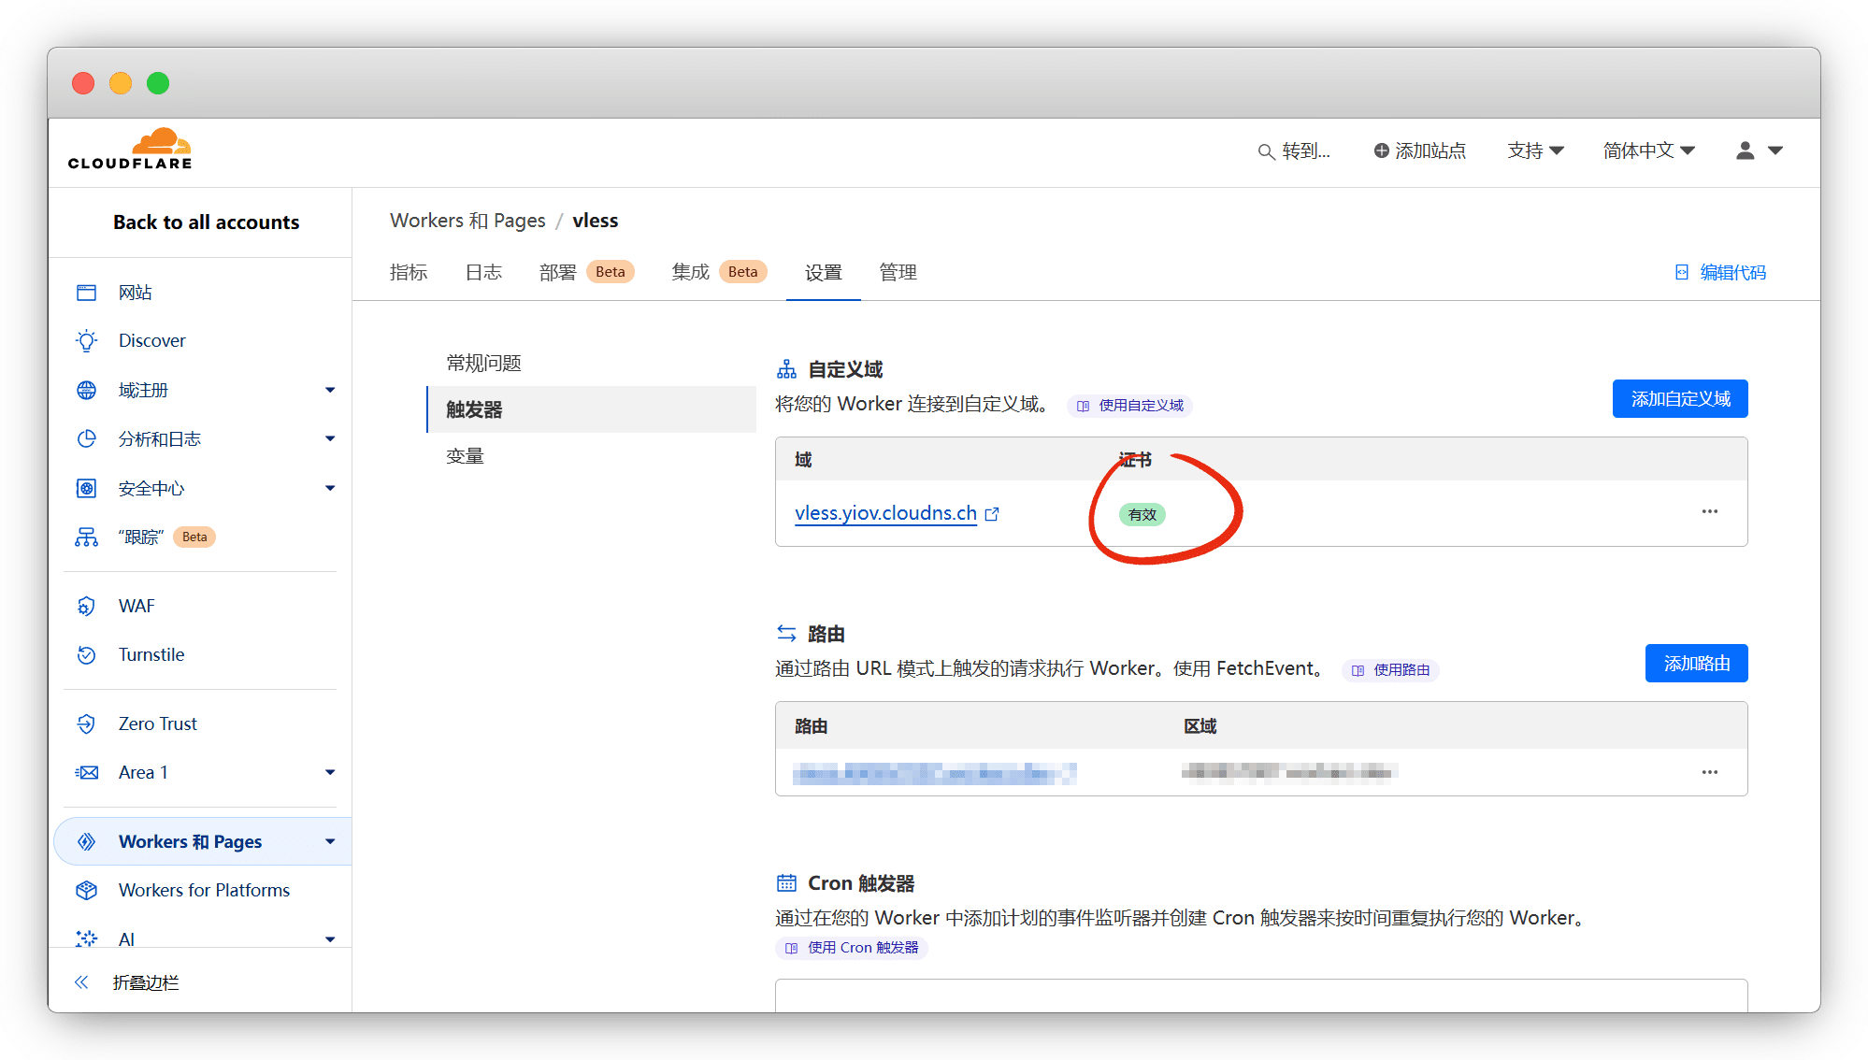Select 变量 in settings menu
Screen dimensions: 1868x1060
465,457
